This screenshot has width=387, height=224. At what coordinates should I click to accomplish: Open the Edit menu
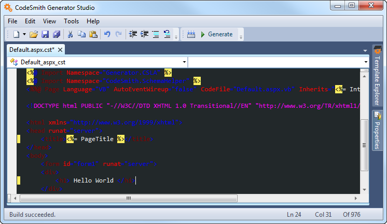(30, 21)
